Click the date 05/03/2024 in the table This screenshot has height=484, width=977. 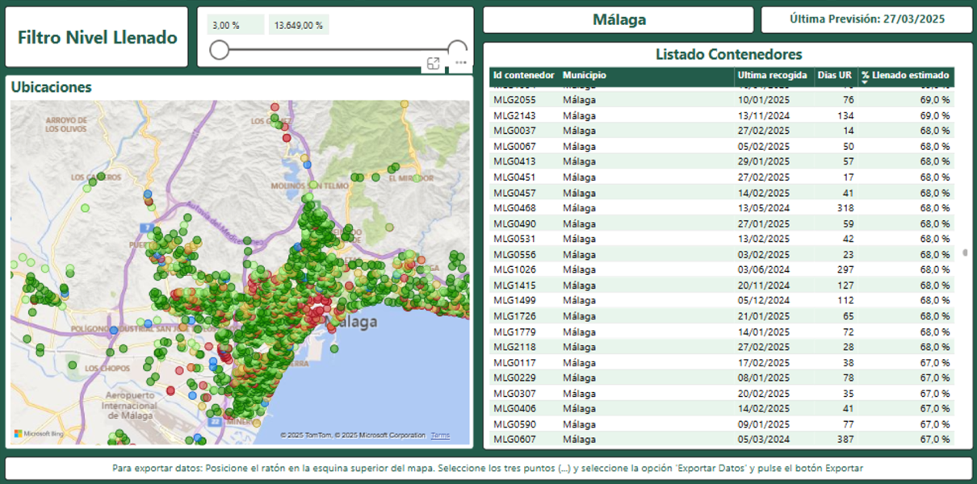tap(764, 440)
